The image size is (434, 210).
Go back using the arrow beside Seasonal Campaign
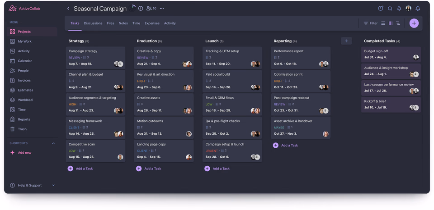tap(68, 9)
